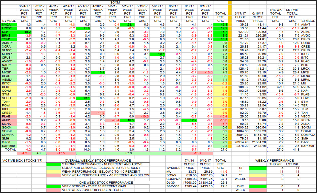Select the WEAK PERFORMANCE - BELOW 0 legend text
This screenshot has height=193, width=317.
click(101, 172)
